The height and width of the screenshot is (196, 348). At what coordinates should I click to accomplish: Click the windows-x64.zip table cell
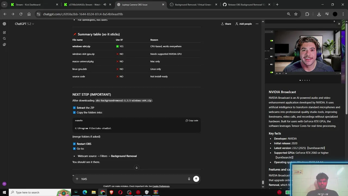click(81, 46)
